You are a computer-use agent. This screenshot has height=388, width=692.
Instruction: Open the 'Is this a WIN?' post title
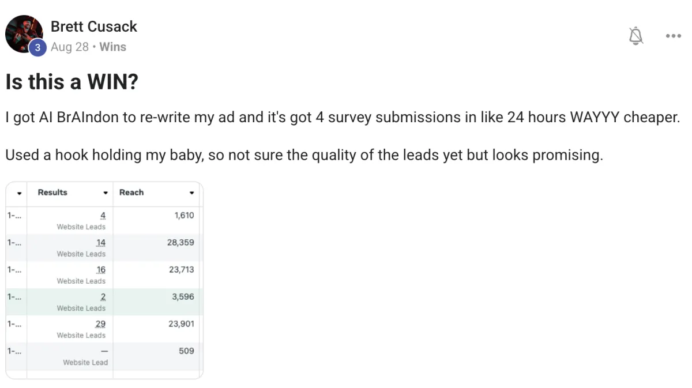click(72, 82)
